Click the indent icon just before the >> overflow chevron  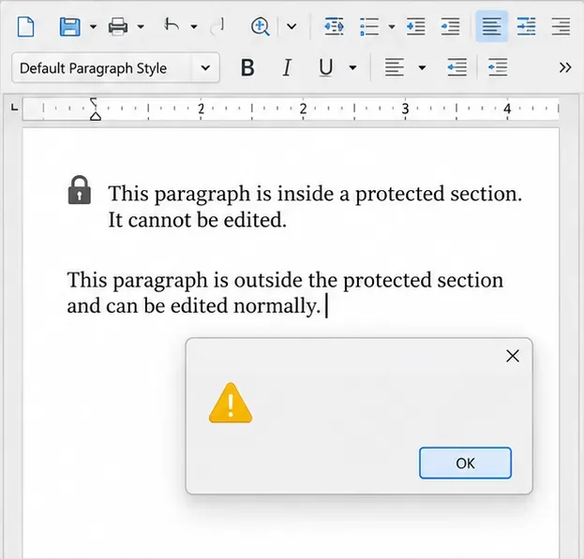(498, 67)
